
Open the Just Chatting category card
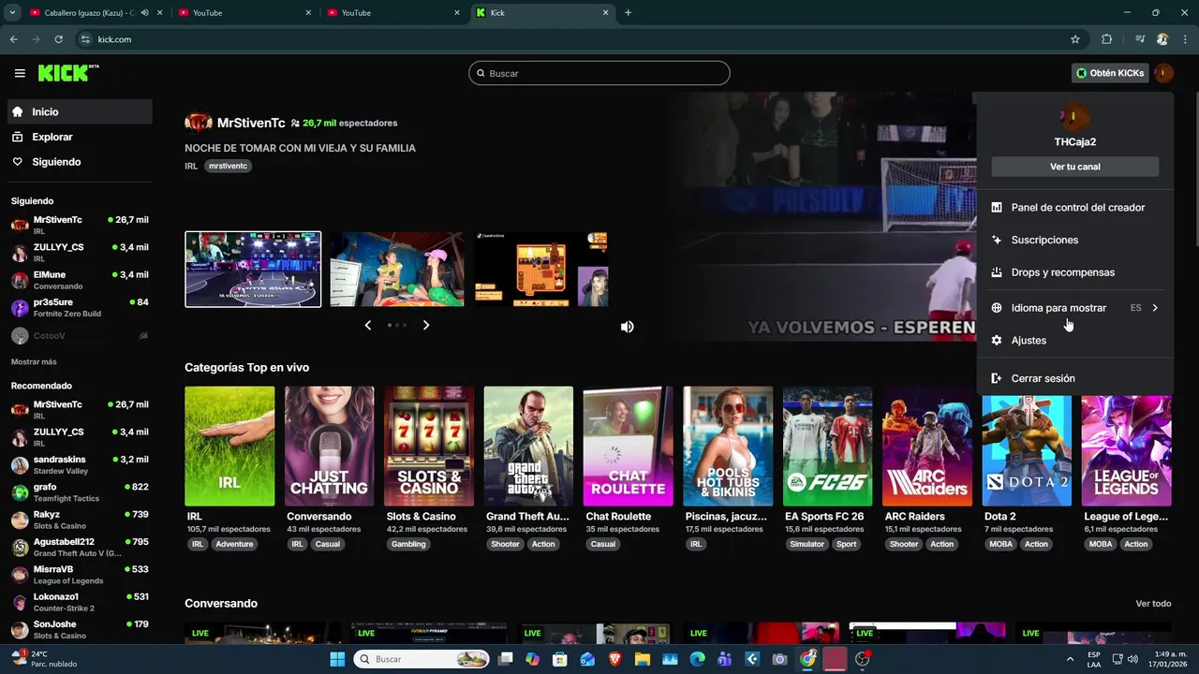[329, 447]
